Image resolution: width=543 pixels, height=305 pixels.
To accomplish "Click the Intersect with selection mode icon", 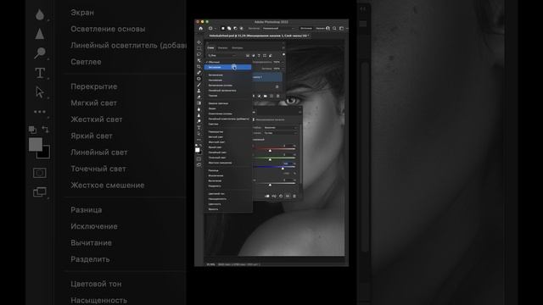I will [x=241, y=28].
